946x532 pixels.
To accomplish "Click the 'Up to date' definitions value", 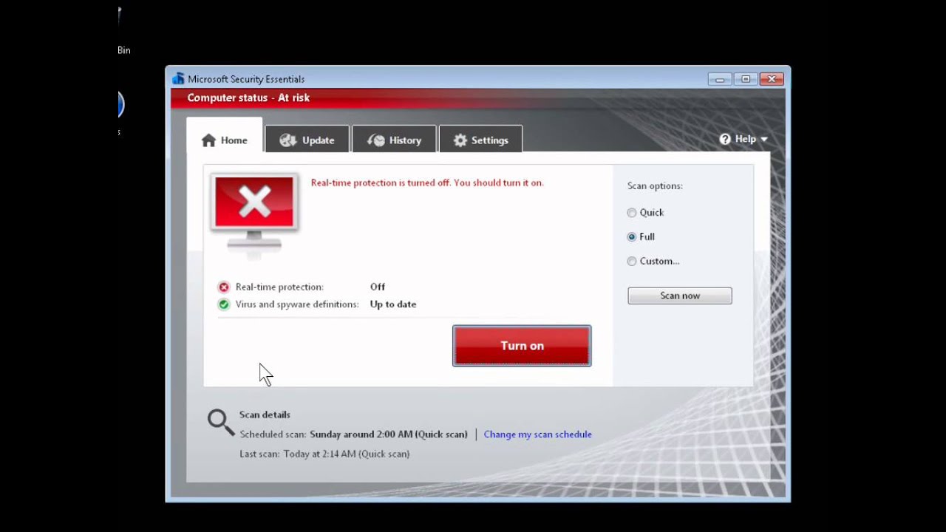I will [393, 304].
